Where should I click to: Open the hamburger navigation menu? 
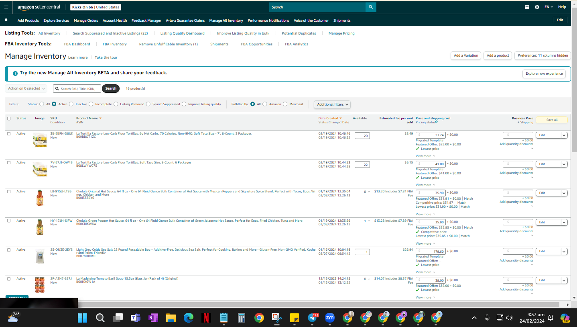(6, 7)
